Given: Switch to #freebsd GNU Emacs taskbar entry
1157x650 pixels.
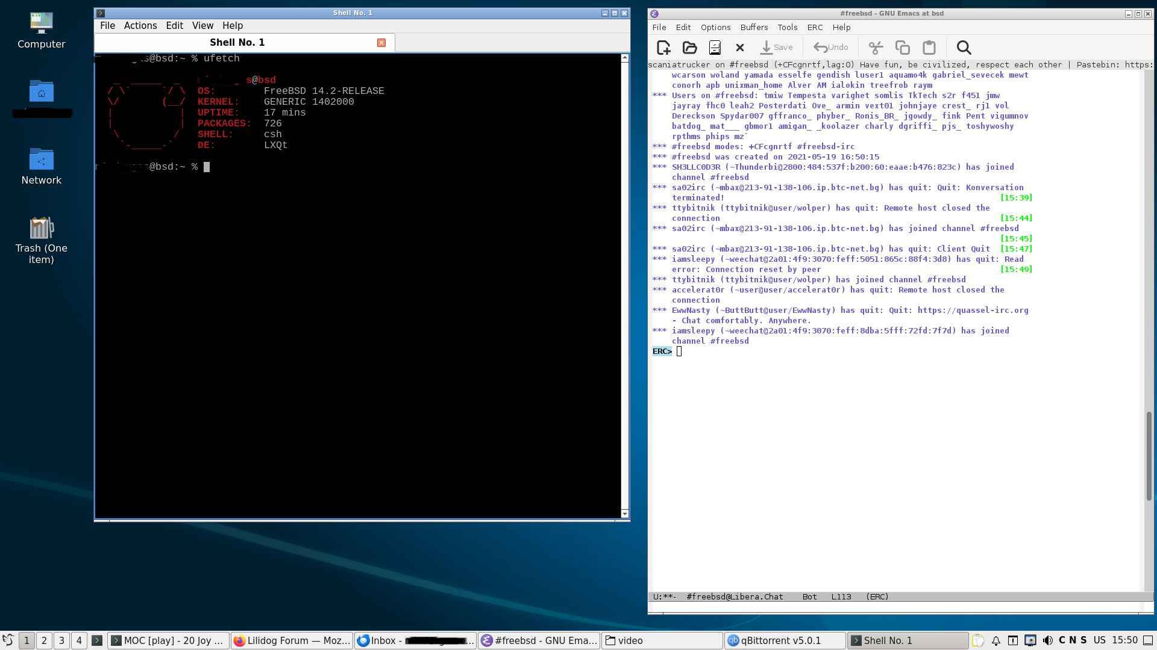Looking at the screenshot, I should pyautogui.click(x=539, y=640).
